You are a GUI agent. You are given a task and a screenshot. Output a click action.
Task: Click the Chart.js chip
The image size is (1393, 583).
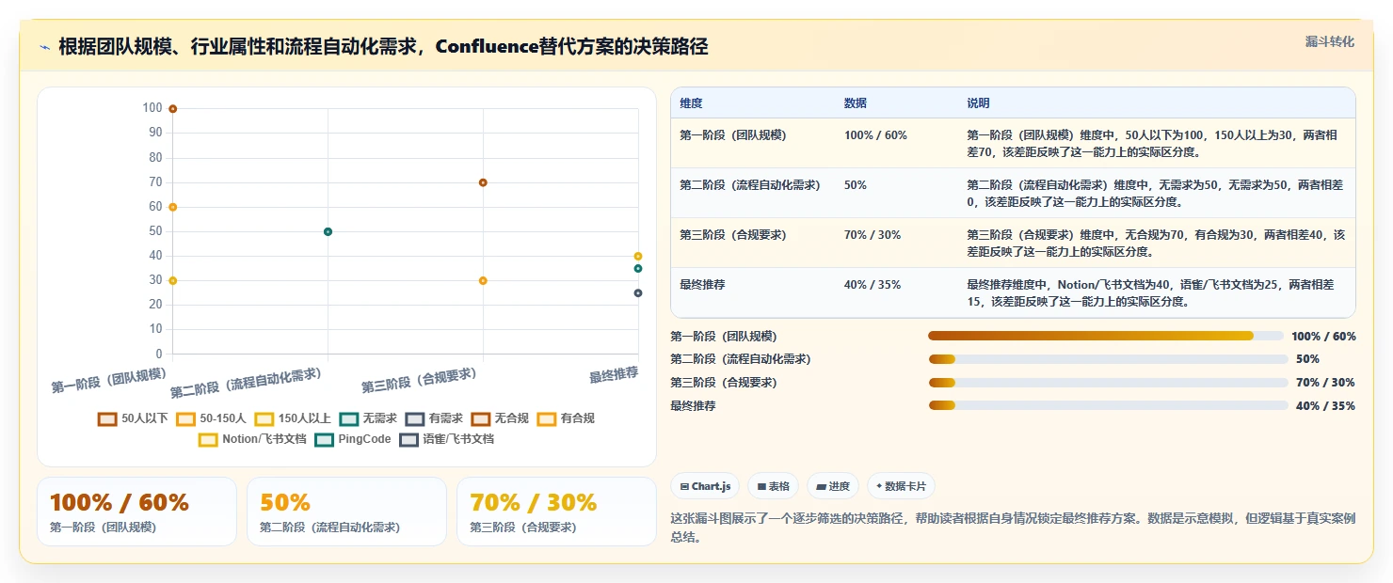[705, 486]
